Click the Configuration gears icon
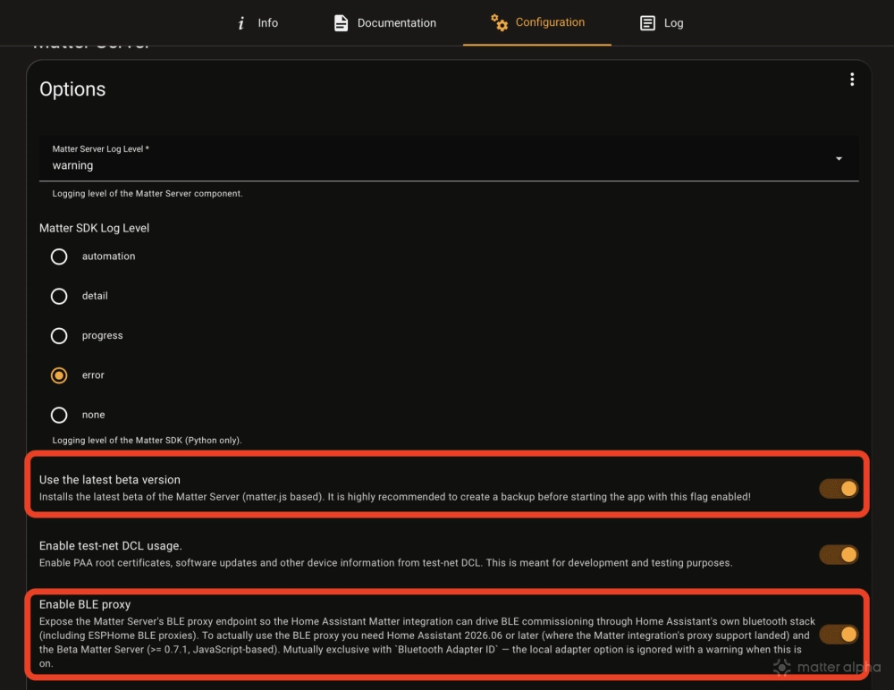The width and height of the screenshot is (894, 690). point(499,22)
